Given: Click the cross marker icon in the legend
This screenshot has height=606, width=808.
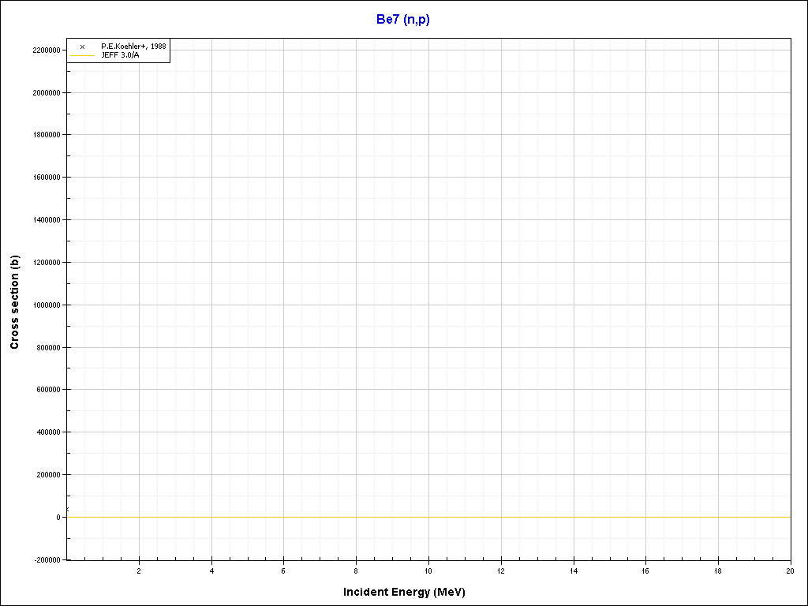Looking at the screenshot, I should 82,47.
